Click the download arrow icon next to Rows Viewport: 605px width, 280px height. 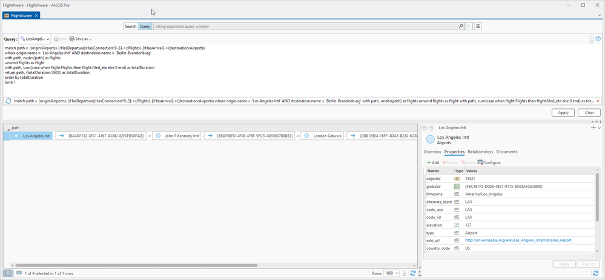tap(405, 273)
